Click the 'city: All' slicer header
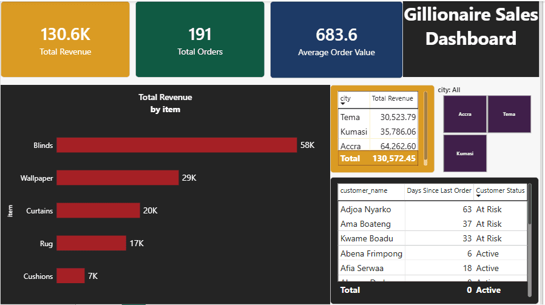545x305 pixels. click(x=449, y=90)
